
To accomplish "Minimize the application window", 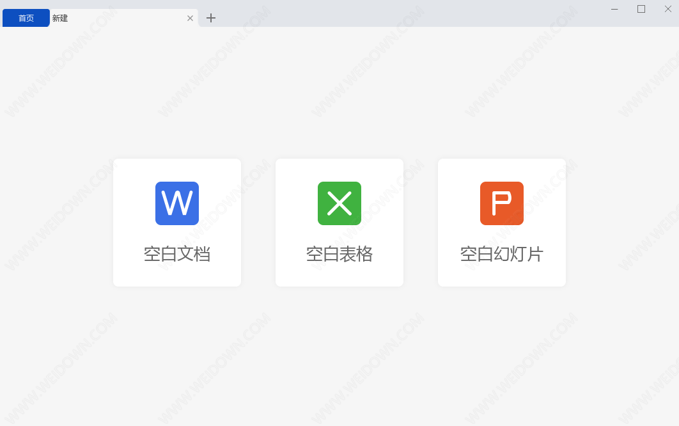I will click(614, 9).
